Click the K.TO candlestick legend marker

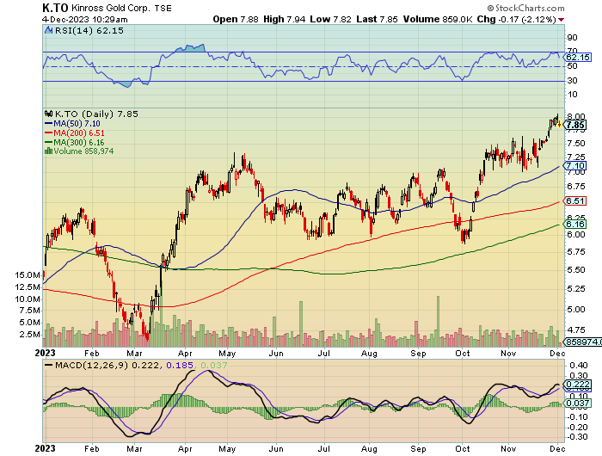tap(48, 114)
